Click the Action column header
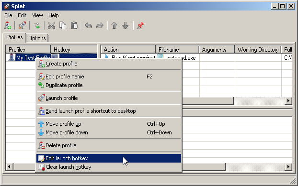298x186 pixels. coord(128,50)
